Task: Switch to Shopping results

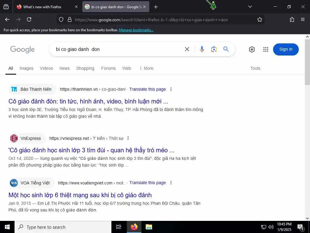Action: click(85, 68)
